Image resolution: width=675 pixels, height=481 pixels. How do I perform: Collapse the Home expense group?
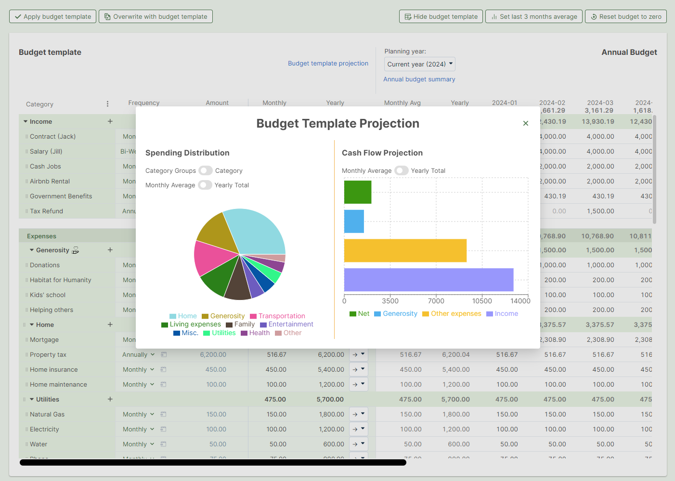32,325
